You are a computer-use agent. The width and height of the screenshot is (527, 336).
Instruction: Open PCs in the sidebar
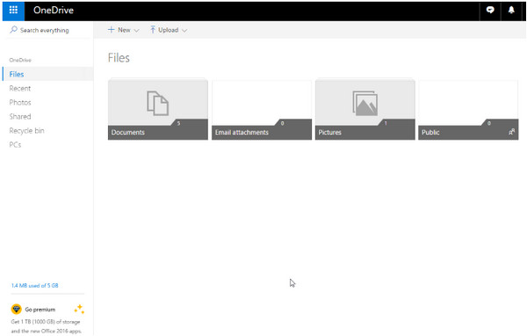[x=15, y=145]
